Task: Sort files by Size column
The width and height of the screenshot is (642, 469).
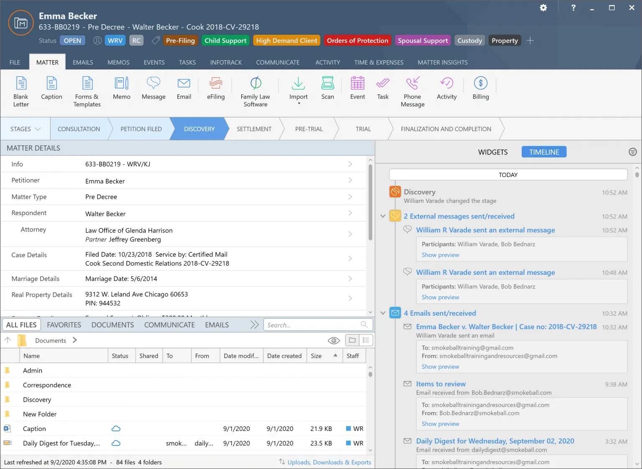Action: pos(324,356)
